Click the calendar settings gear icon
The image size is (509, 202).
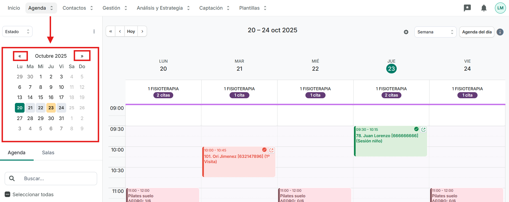(x=406, y=32)
